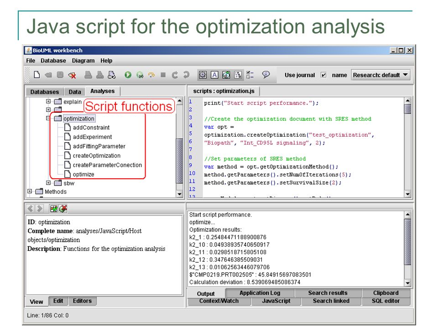Screen dimensions: 438x329
Task: Open the SQL editor tab
Action: point(386,301)
